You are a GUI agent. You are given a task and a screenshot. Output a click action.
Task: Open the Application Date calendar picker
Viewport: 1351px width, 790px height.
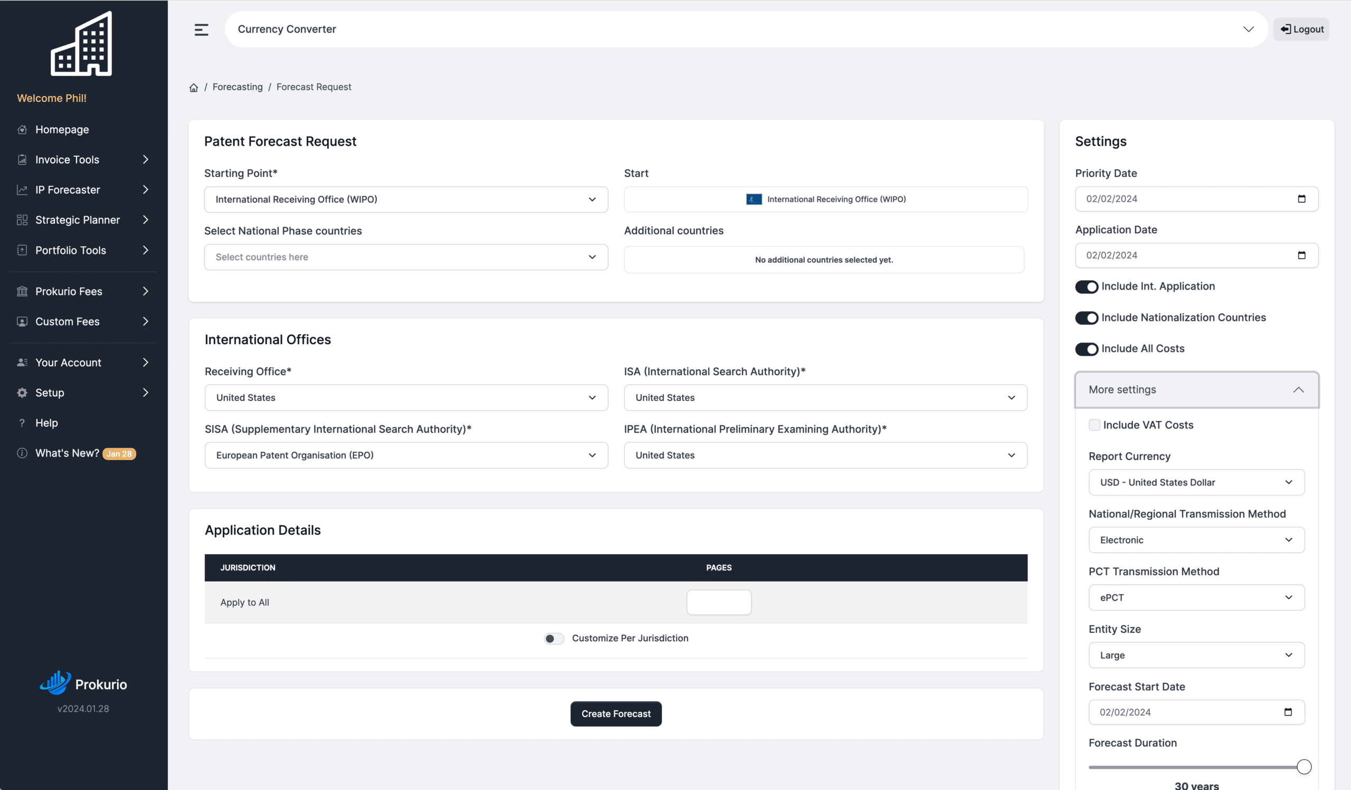point(1301,255)
